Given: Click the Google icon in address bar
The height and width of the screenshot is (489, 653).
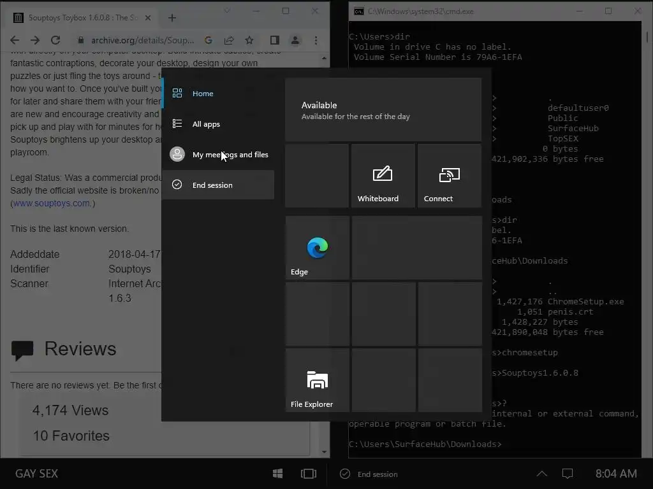Looking at the screenshot, I should click(x=209, y=40).
